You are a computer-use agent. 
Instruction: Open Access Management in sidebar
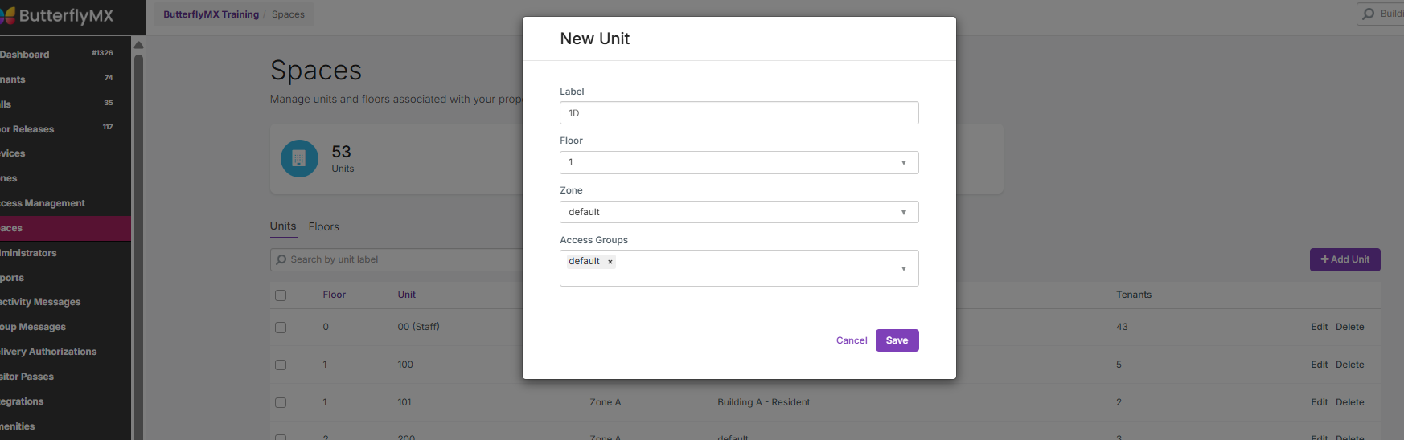point(44,203)
